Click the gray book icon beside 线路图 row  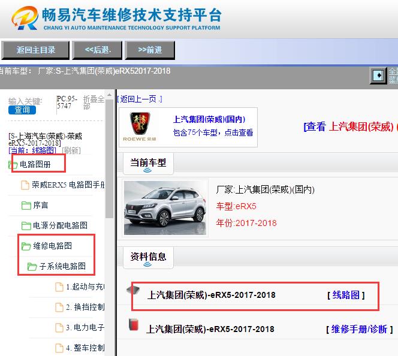click(x=134, y=290)
